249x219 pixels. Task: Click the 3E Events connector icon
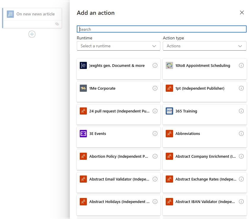point(83,133)
